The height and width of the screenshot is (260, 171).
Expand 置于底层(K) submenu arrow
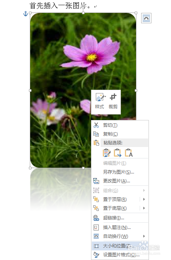pos(144,208)
